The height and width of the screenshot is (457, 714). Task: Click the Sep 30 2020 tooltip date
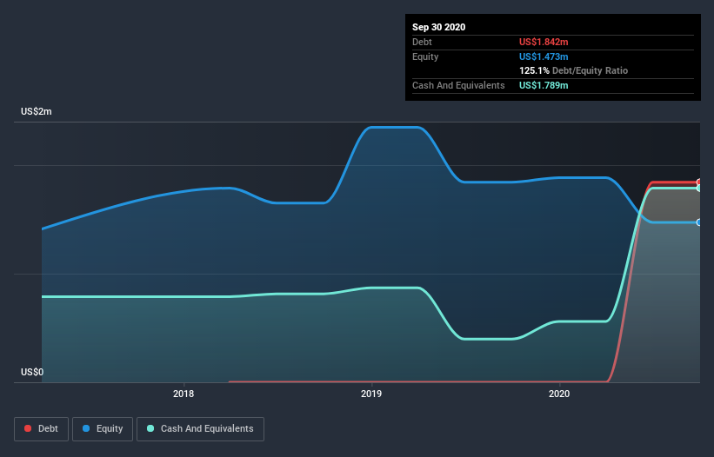click(439, 27)
